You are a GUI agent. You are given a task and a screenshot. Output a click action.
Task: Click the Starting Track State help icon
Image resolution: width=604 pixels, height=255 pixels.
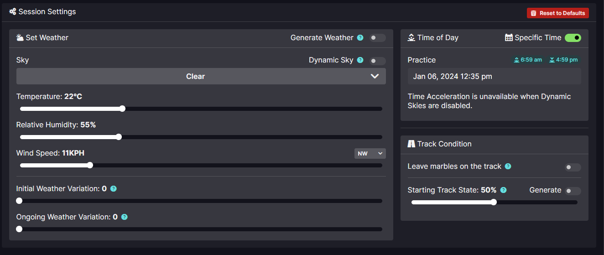(503, 190)
